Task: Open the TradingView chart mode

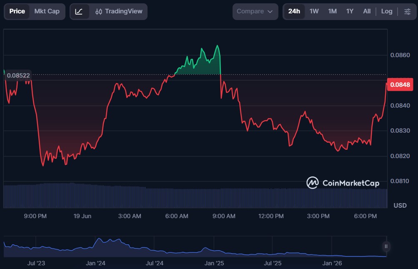Action: 119,12
